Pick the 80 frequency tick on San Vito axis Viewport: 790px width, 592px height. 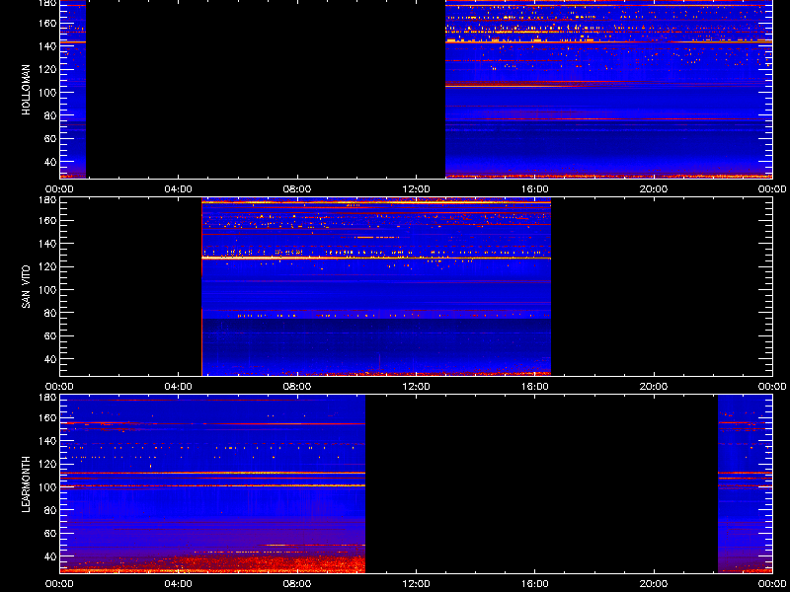point(52,313)
